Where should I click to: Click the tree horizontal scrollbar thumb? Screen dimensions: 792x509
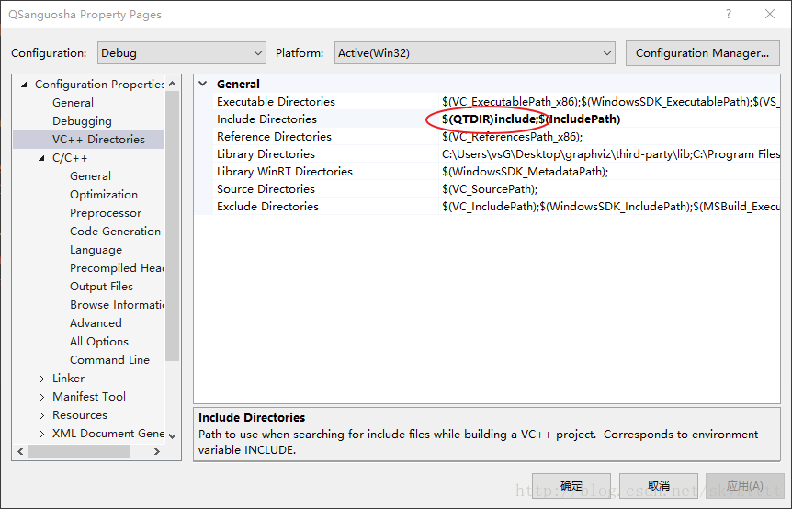tap(79, 451)
